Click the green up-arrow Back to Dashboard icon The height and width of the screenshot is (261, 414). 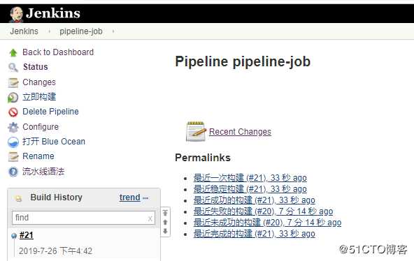click(13, 52)
